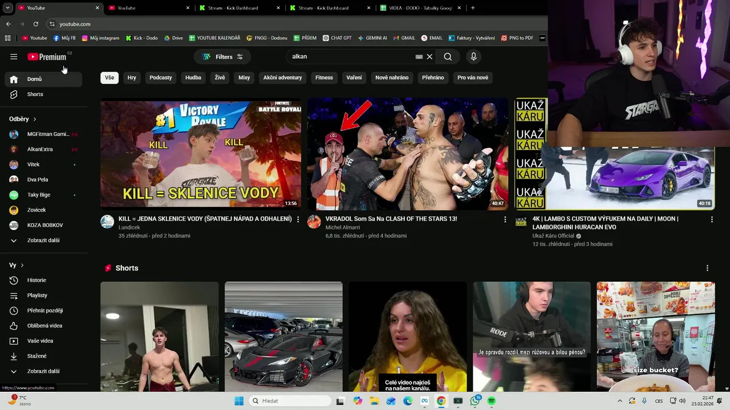This screenshot has height=410, width=730.
Task: Select the Vaření filter chip
Action: point(354,77)
